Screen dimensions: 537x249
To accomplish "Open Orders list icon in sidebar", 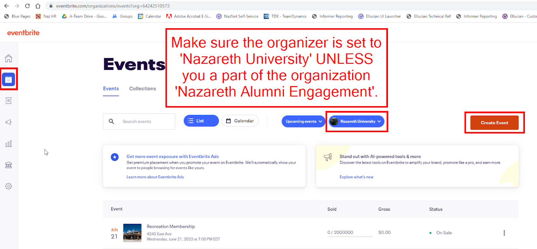I will pyautogui.click(x=8, y=100).
